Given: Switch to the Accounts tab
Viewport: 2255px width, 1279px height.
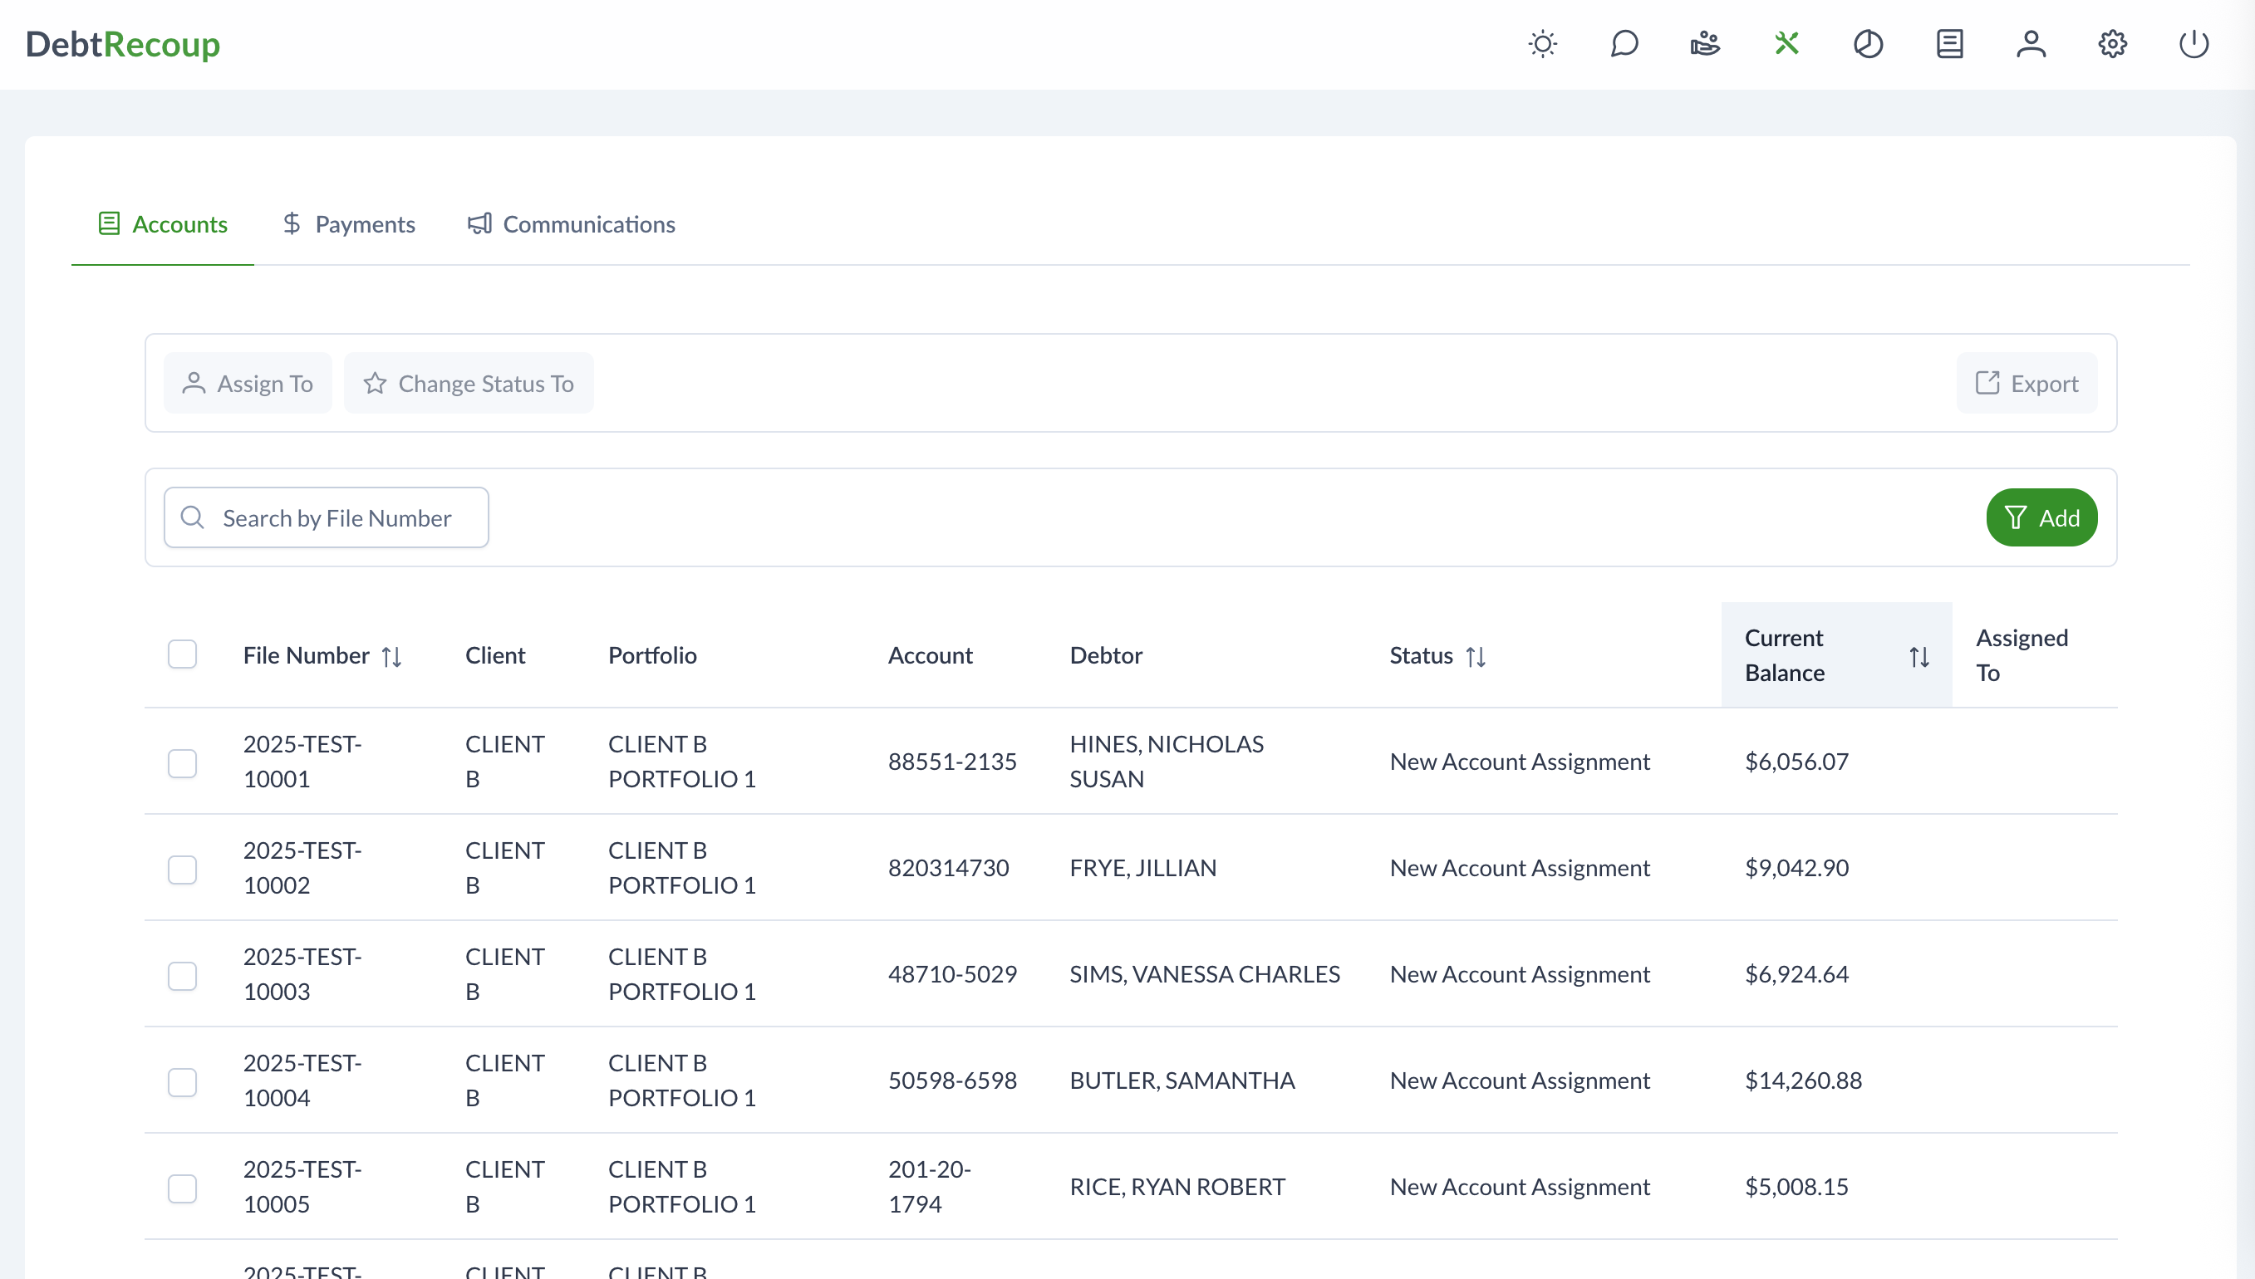Looking at the screenshot, I should (163, 224).
